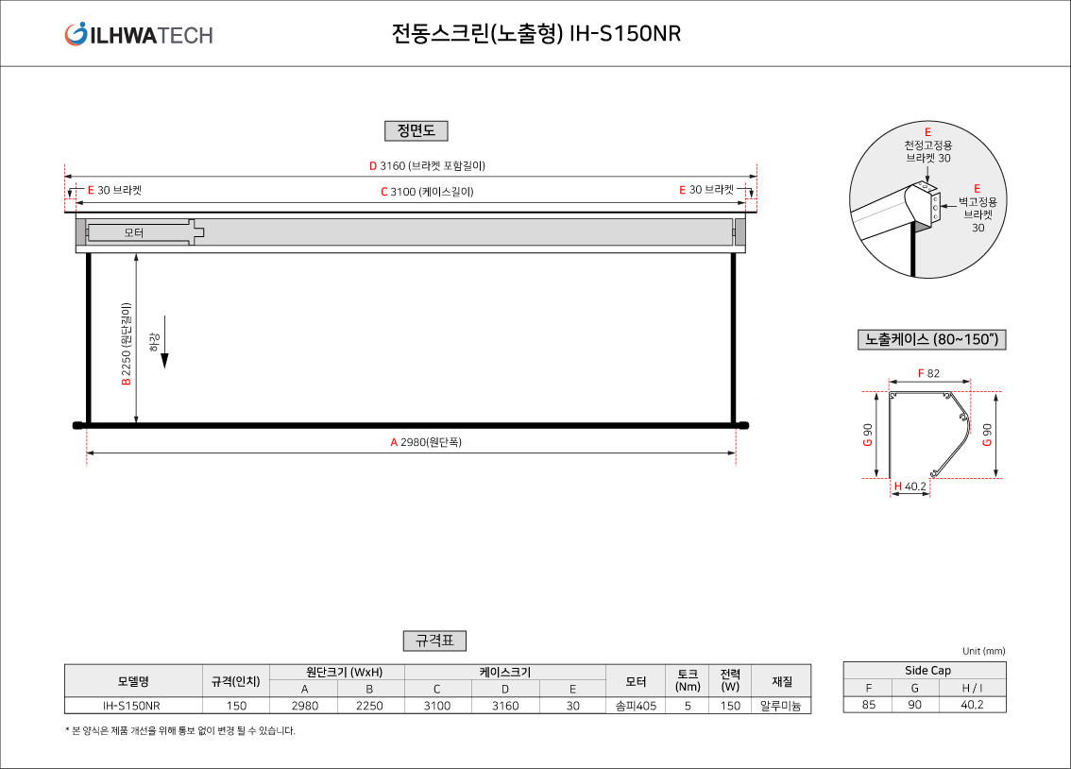Click the vertical B 2250 원단길이 label
1071x769 pixels.
point(127,344)
